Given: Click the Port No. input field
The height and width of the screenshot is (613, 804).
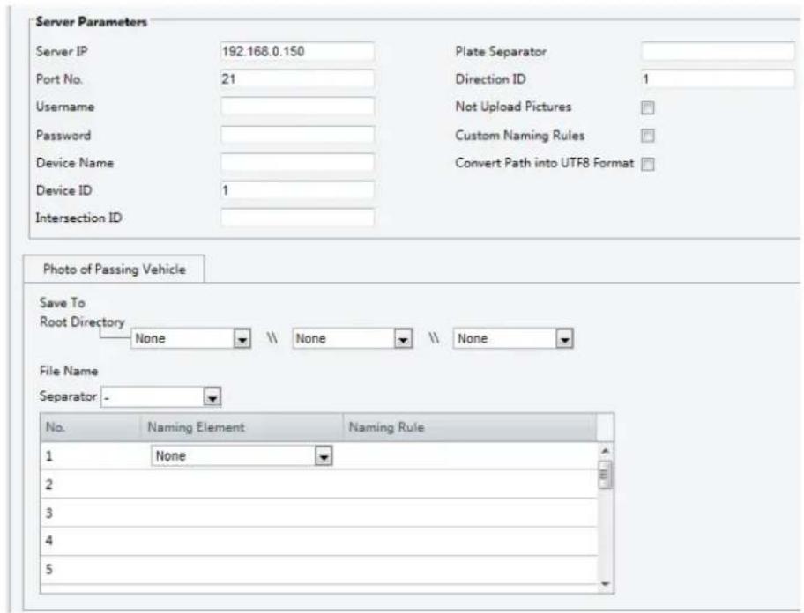Looking at the screenshot, I should click(297, 79).
